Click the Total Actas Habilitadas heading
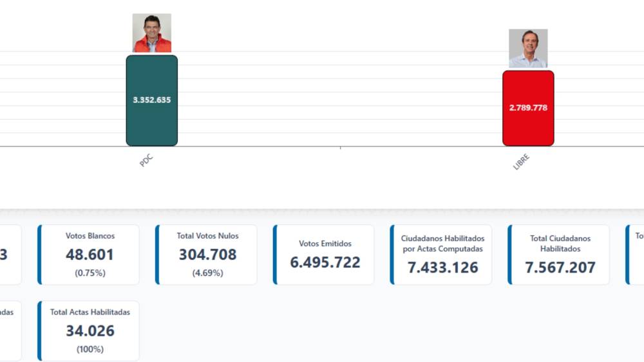The image size is (644, 362). click(x=90, y=312)
